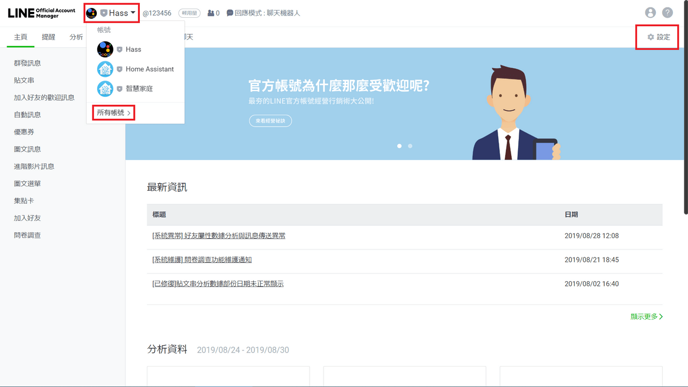Select the Hass account avatar in list
The width and height of the screenshot is (688, 387).
[x=105, y=49]
